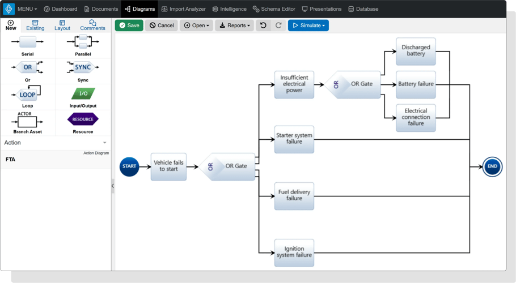This screenshot has height=283, width=516.
Task: Switch to the Existing sidebar tab
Action: pos(35,25)
